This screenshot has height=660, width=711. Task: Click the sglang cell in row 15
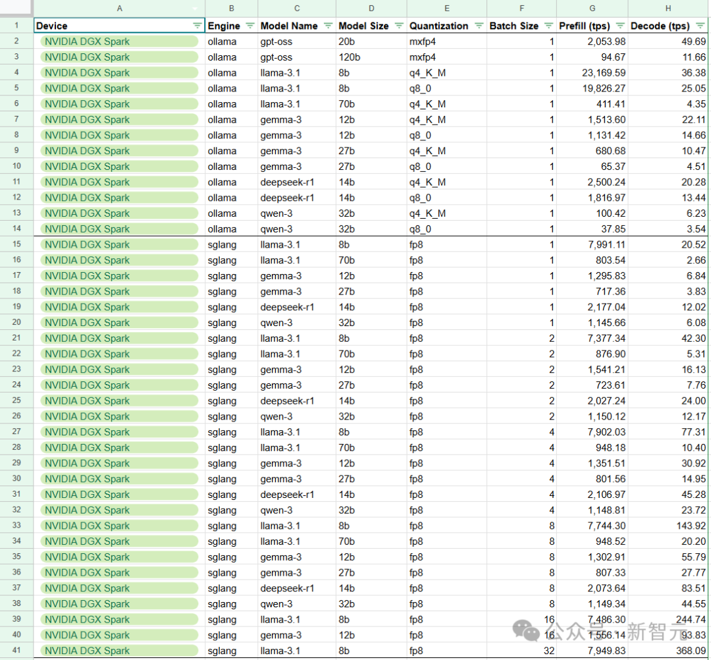(231, 244)
